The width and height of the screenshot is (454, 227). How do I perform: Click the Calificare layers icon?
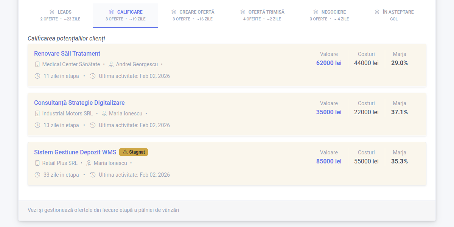point(111,12)
